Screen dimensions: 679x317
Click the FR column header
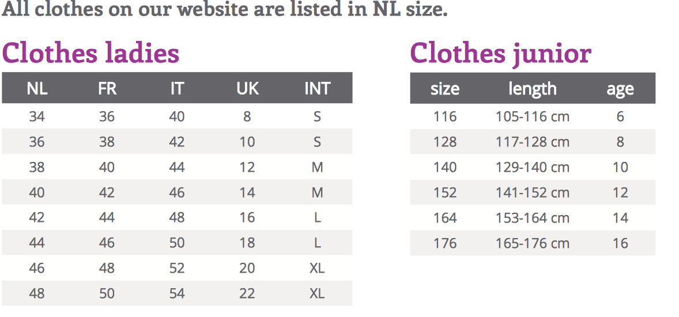click(107, 88)
